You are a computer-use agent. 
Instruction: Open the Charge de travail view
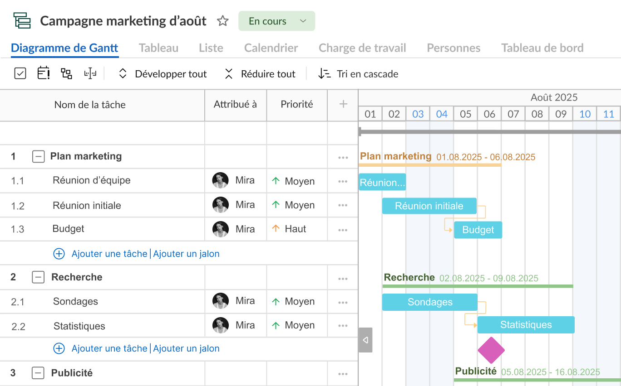(362, 48)
